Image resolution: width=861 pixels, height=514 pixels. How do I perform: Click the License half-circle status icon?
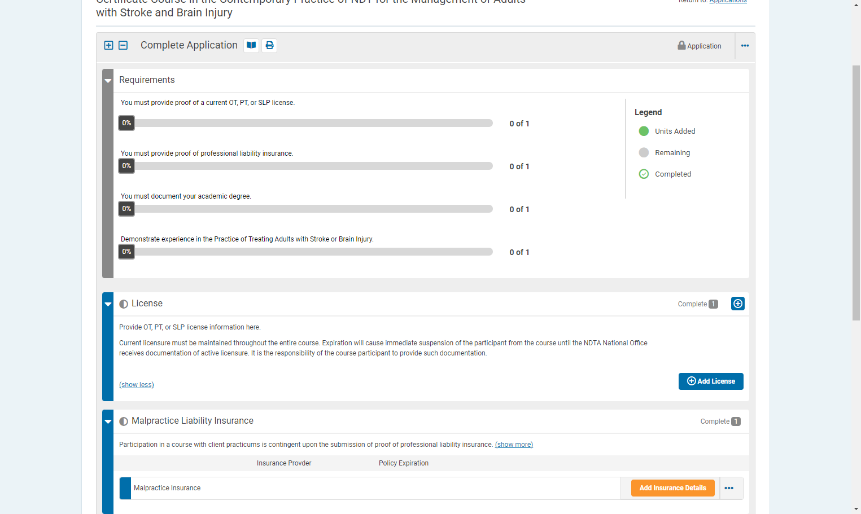124,304
